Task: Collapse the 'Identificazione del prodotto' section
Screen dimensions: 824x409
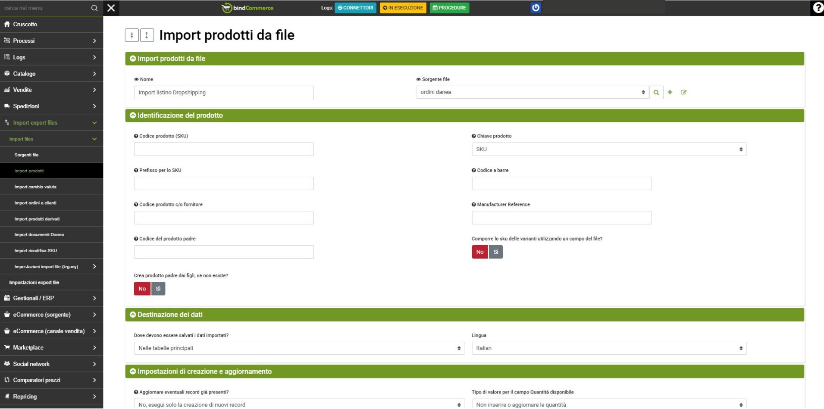Action: tap(133, 116)
